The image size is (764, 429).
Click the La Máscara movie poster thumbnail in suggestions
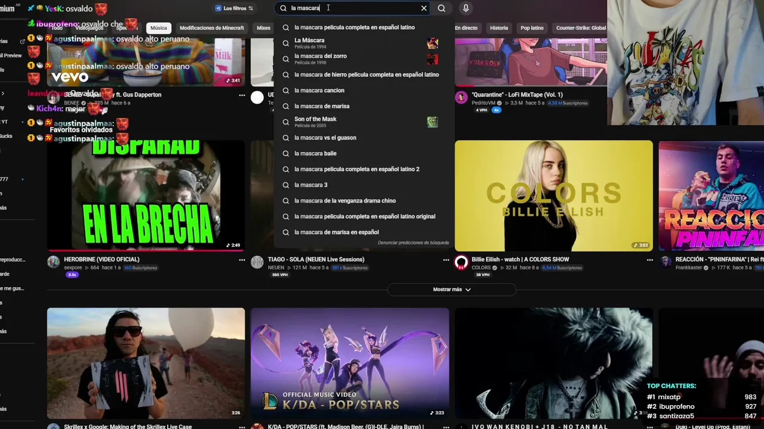(x=432, y=43)
